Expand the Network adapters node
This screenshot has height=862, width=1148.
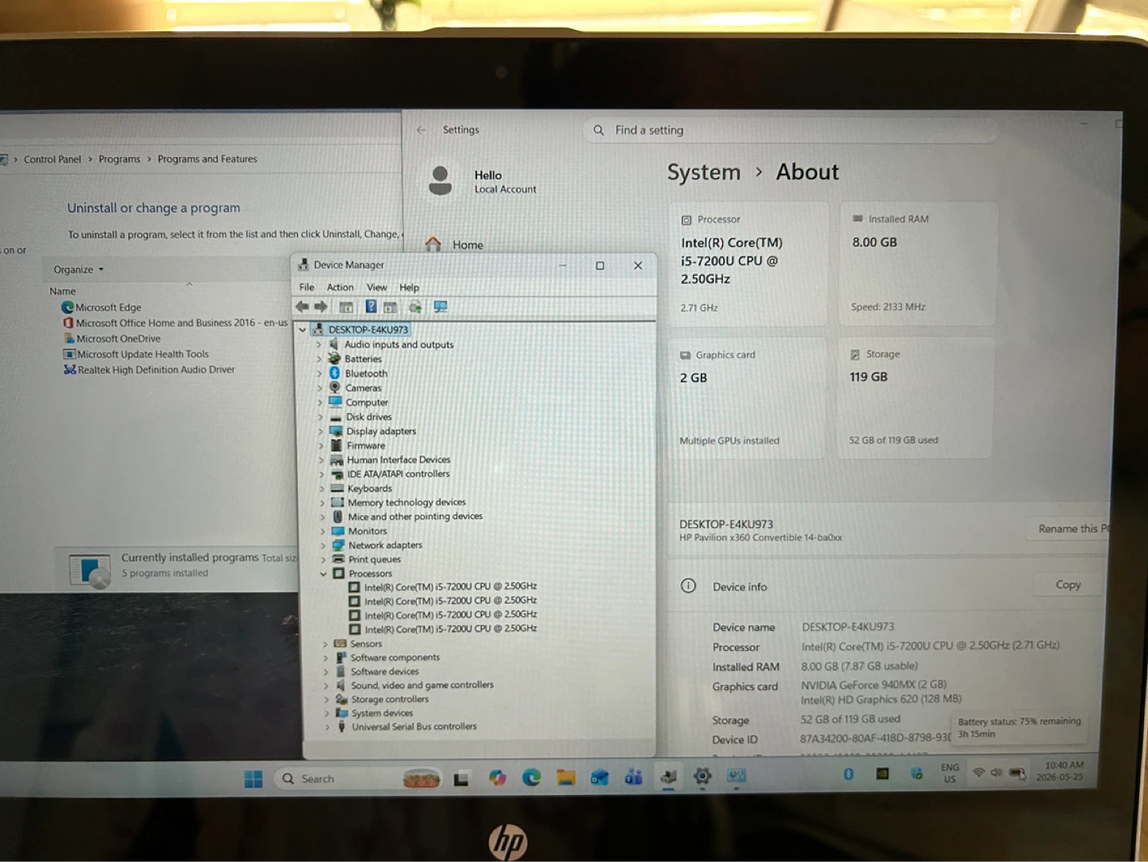323,545
